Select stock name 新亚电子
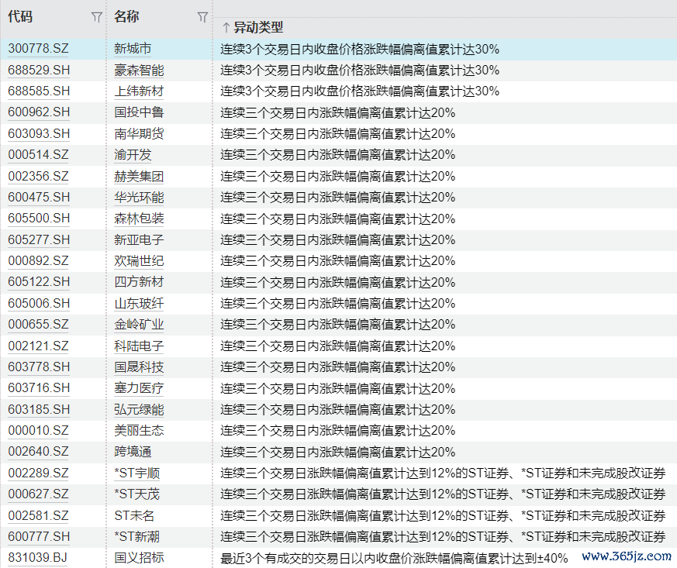Viewport: 677px width, 568px height. point(139,239)
